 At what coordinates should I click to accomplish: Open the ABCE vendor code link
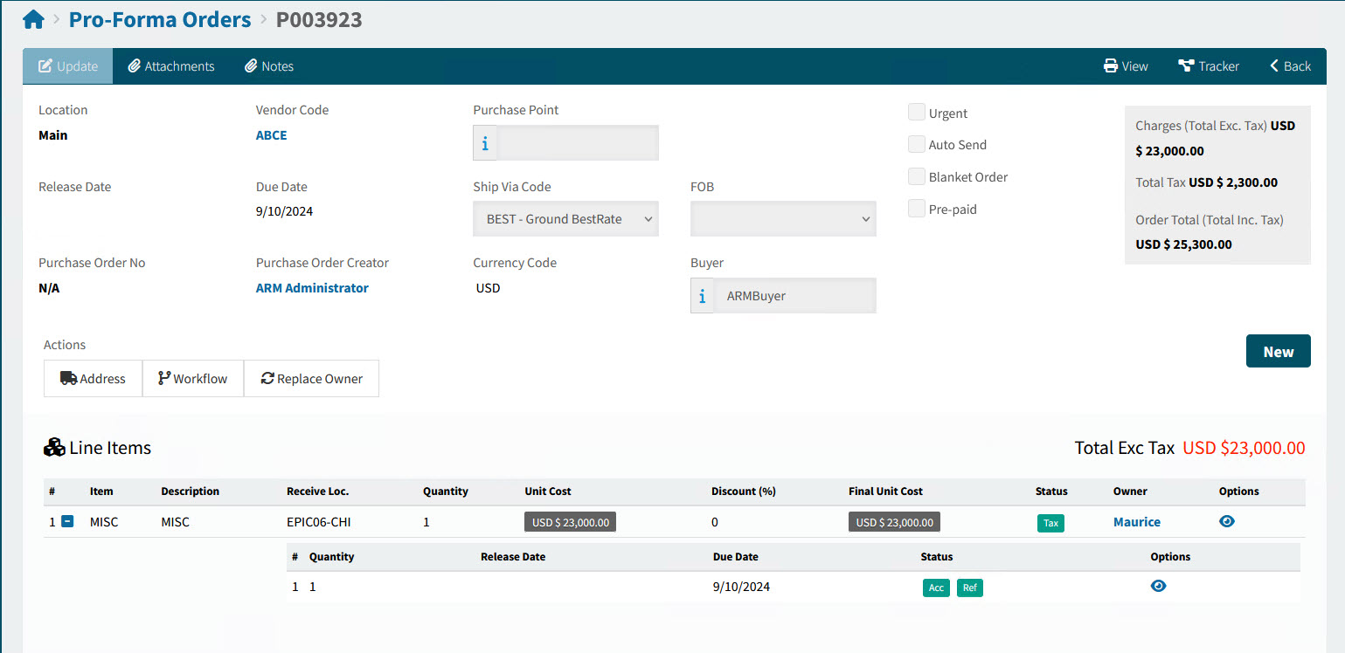coord(271,135)
